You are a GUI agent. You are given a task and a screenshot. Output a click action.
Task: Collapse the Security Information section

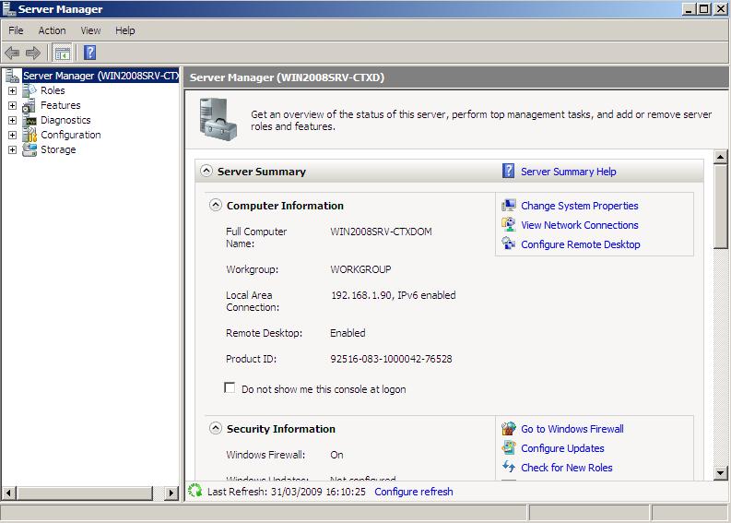pyautogui.click(x=216, y=428)
